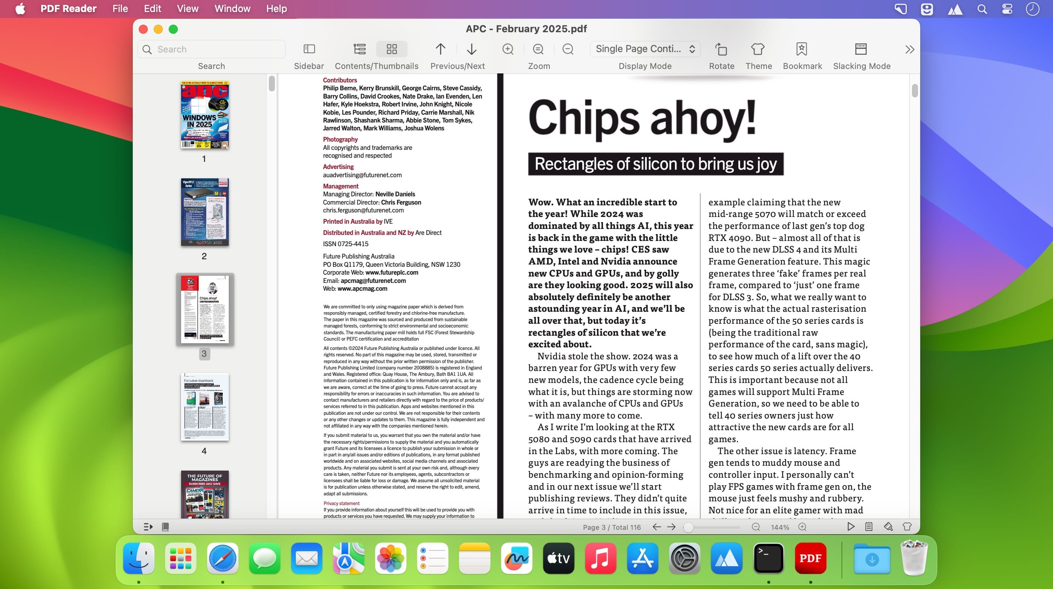Image resolution: width=1053 pixels, height=589 pixels.
Task: Open the Display Mode dropdown
Action: 645,49
